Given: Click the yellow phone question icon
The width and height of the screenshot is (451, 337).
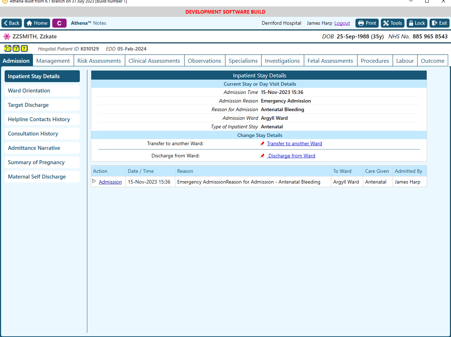Looking at the screenshot, I should tap(24, 48).
